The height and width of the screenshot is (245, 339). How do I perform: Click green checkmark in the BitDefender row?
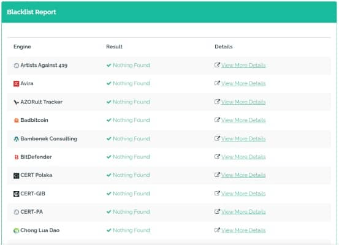click(109, 157)
